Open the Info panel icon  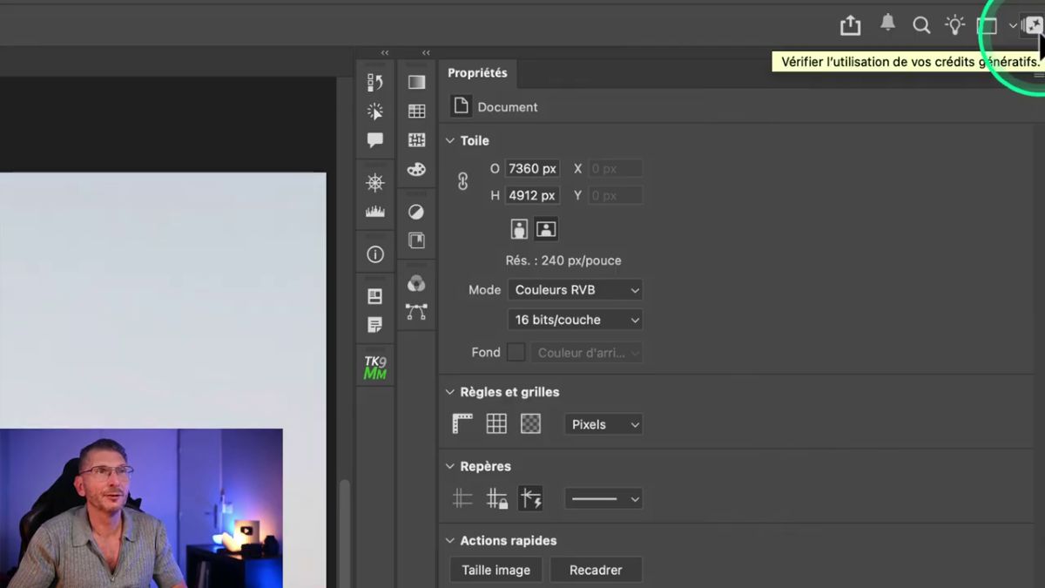click(x=375, y=254)
